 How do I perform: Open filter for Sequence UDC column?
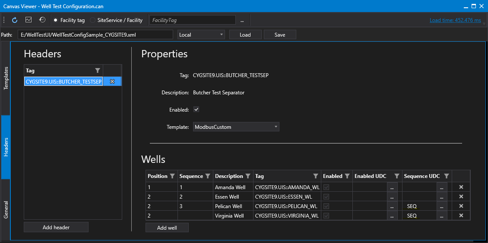[446, 176]
